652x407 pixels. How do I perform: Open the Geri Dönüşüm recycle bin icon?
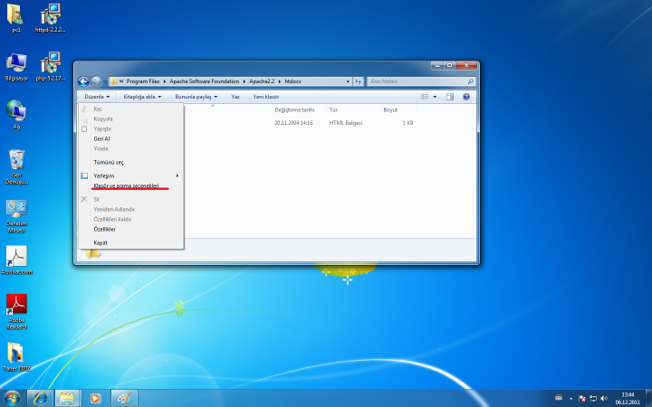tap(16, 161)
